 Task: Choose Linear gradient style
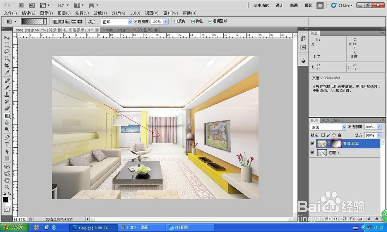click(x=56, y=22)
